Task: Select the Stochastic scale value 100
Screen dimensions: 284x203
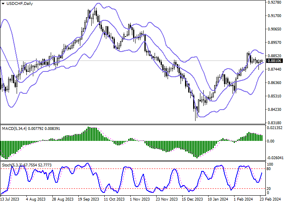Action: (270, 164)
